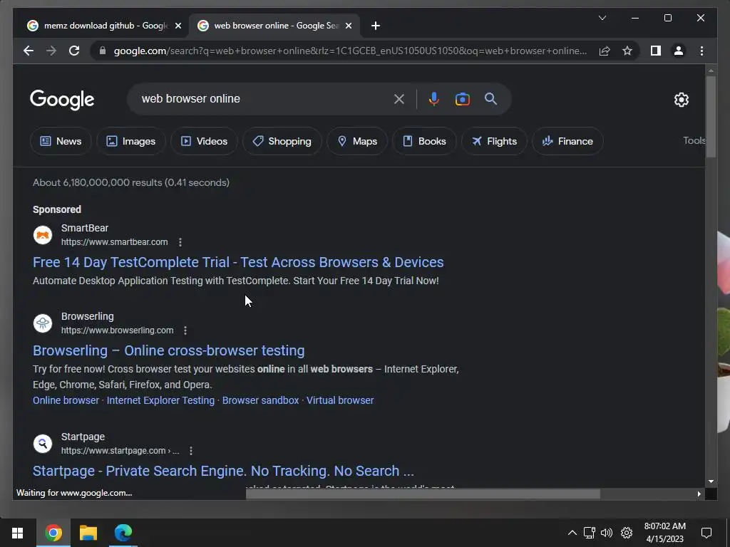Open Microsoft Edge from the taskbar
This screenshot has height=547, width=730.
[x=123, y=533]
